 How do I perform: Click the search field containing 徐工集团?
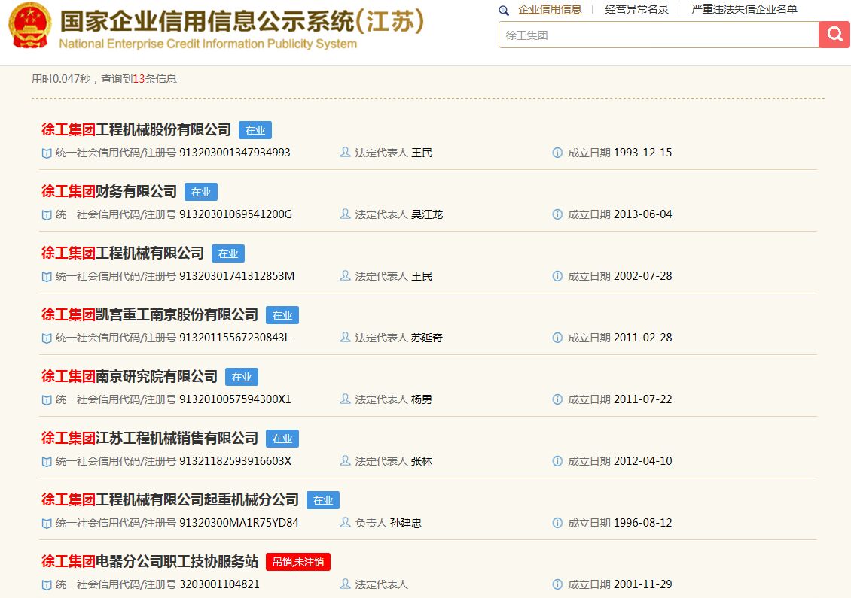[x=658, y=35]
